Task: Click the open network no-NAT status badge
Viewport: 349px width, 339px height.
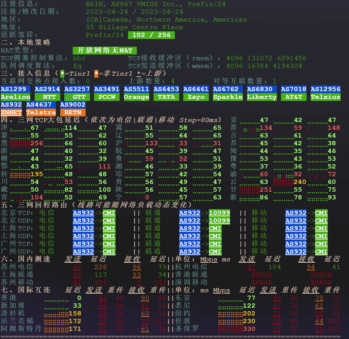Action: click(105, 50)
